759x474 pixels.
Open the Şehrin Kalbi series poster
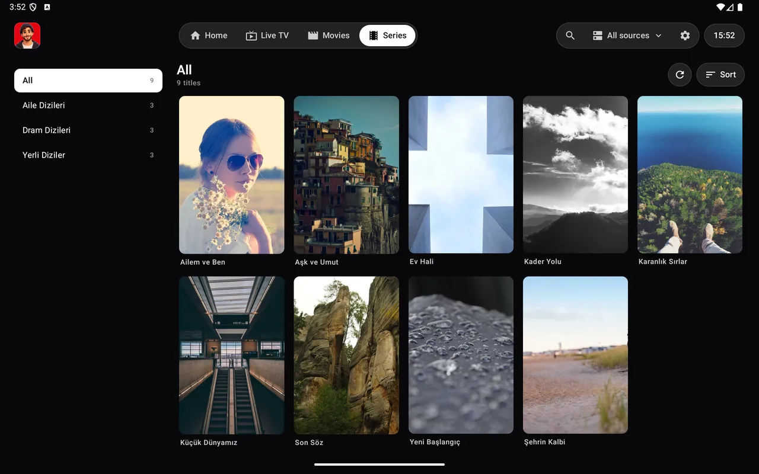[x=575, y=355]
